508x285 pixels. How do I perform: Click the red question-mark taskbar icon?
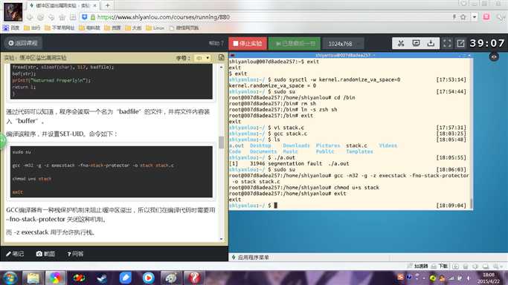[x=194, y=278]
